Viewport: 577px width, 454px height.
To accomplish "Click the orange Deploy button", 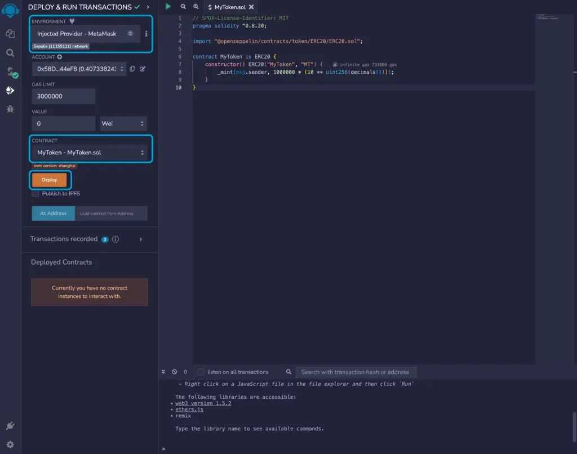I will [x=50, y=180].
